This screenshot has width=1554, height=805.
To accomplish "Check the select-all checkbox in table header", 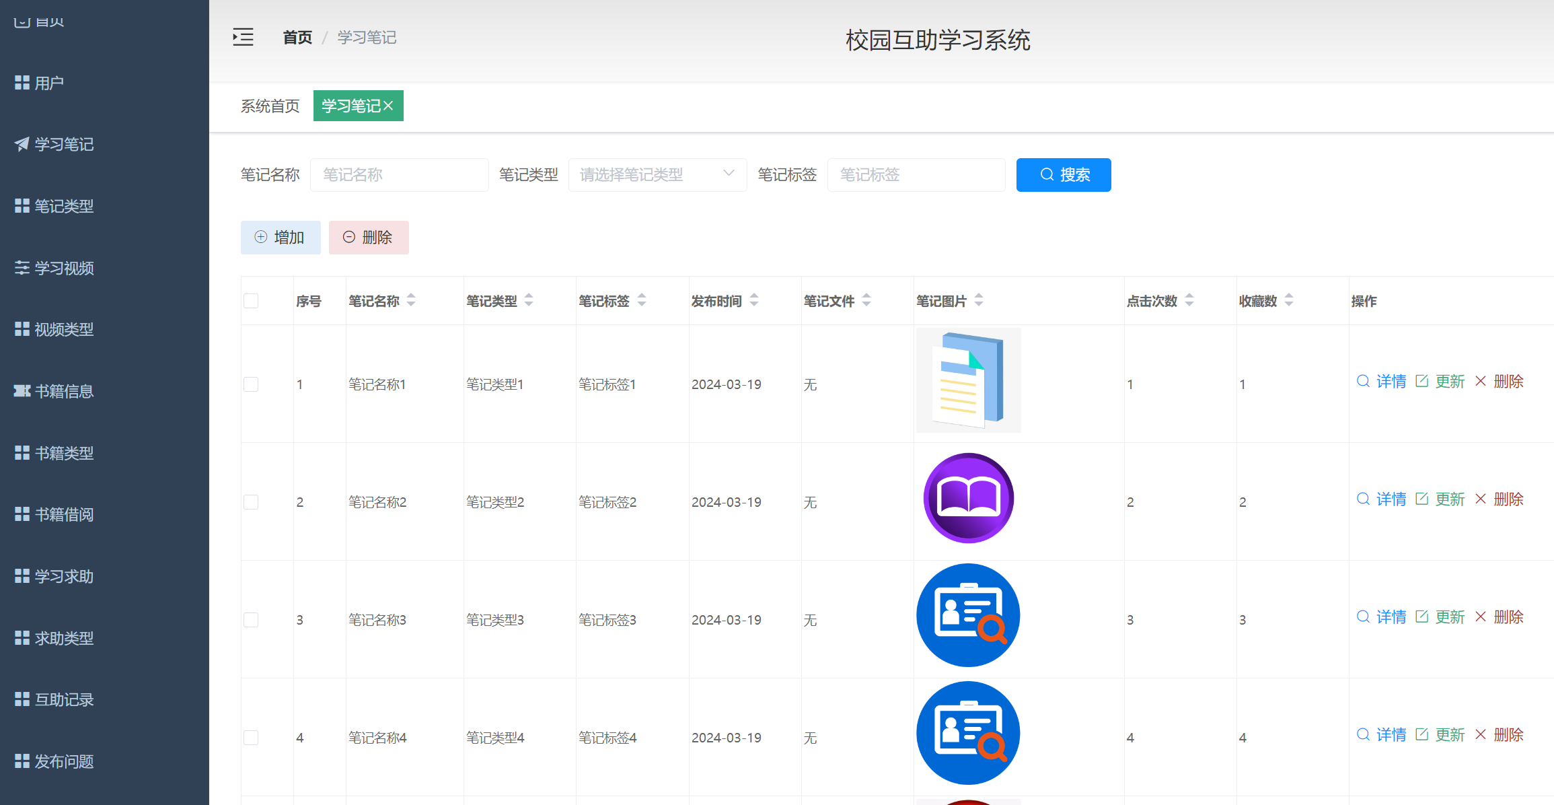I will (x=251, y=301).
